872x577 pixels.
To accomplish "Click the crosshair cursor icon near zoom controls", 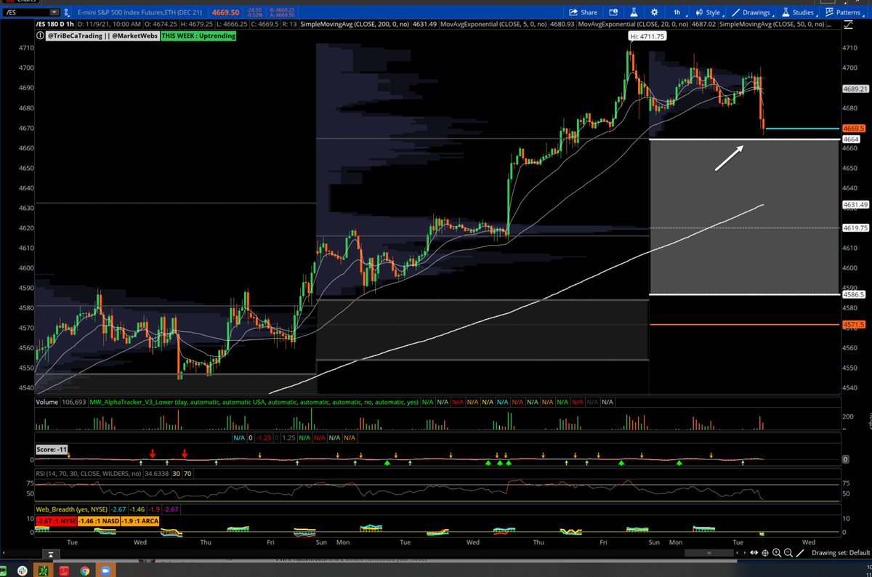I will (765, 553).
